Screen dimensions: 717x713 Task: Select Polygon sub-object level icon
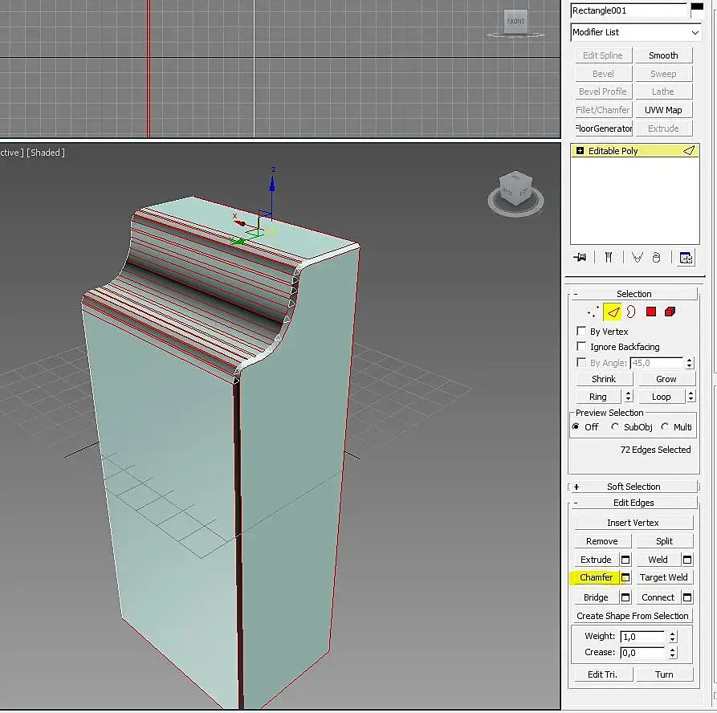(x=651, y=312)
